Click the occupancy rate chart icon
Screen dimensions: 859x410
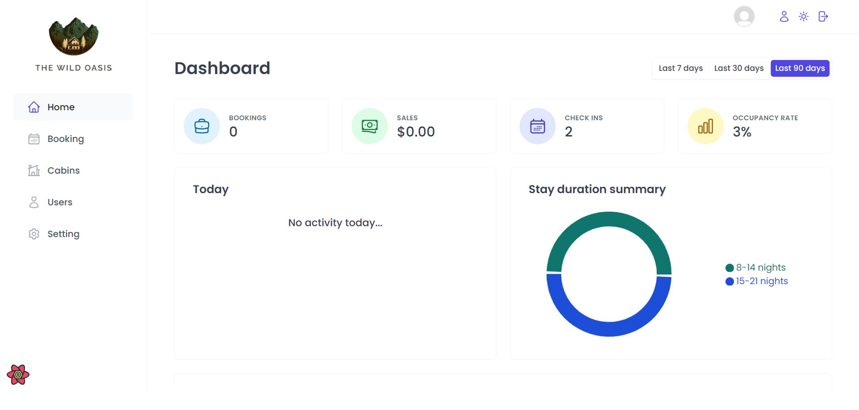(x=705, y=126)
